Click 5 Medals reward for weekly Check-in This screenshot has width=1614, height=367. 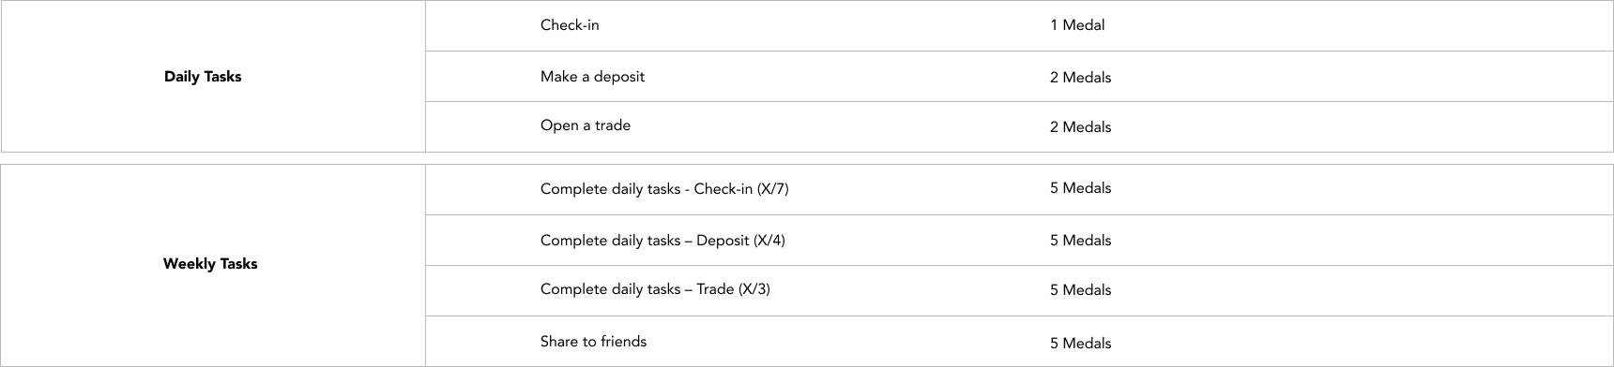[x=1080, y=188]
